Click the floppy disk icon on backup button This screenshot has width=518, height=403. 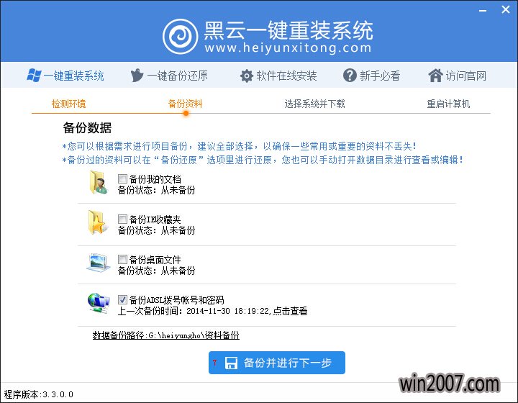click(x=231, y=363)
